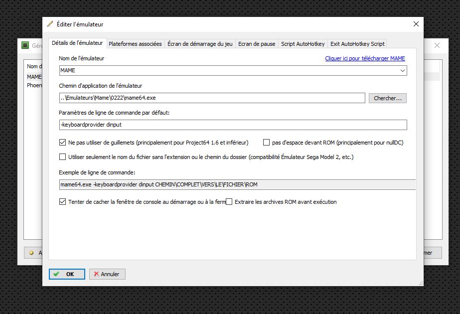Viewport: 460px width, 314px height.
Task: Close the Éditer l'émulateur dialog
Action: [x=416, y=24]
